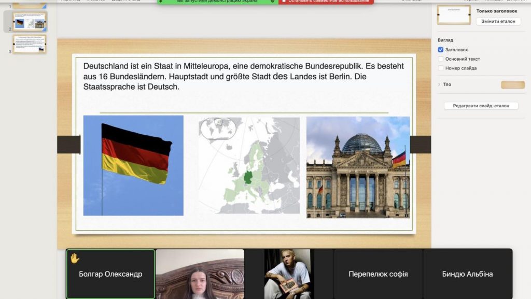Select slide 3 thumbnail in navigator

(30, 44)
